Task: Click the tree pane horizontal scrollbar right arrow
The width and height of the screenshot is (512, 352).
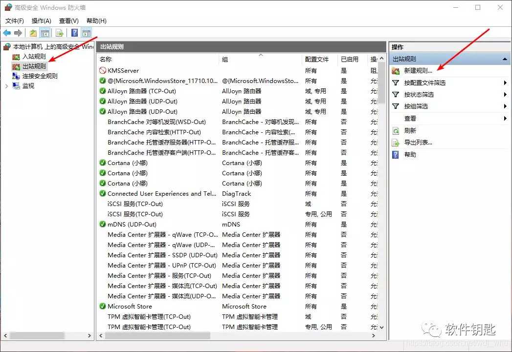Action: pyautogui.click(x=89, y=336)
